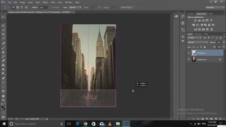
Task: Add a Brightness/Contrast adjustment
Action: [x=195, y=20]
